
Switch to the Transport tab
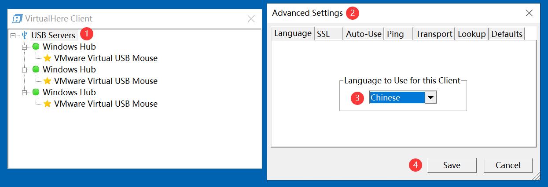click(434, 34)
